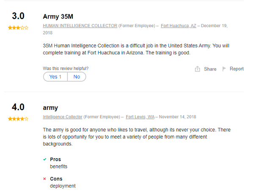Open the Fort Lewis, WA location link

coord(140,117)
